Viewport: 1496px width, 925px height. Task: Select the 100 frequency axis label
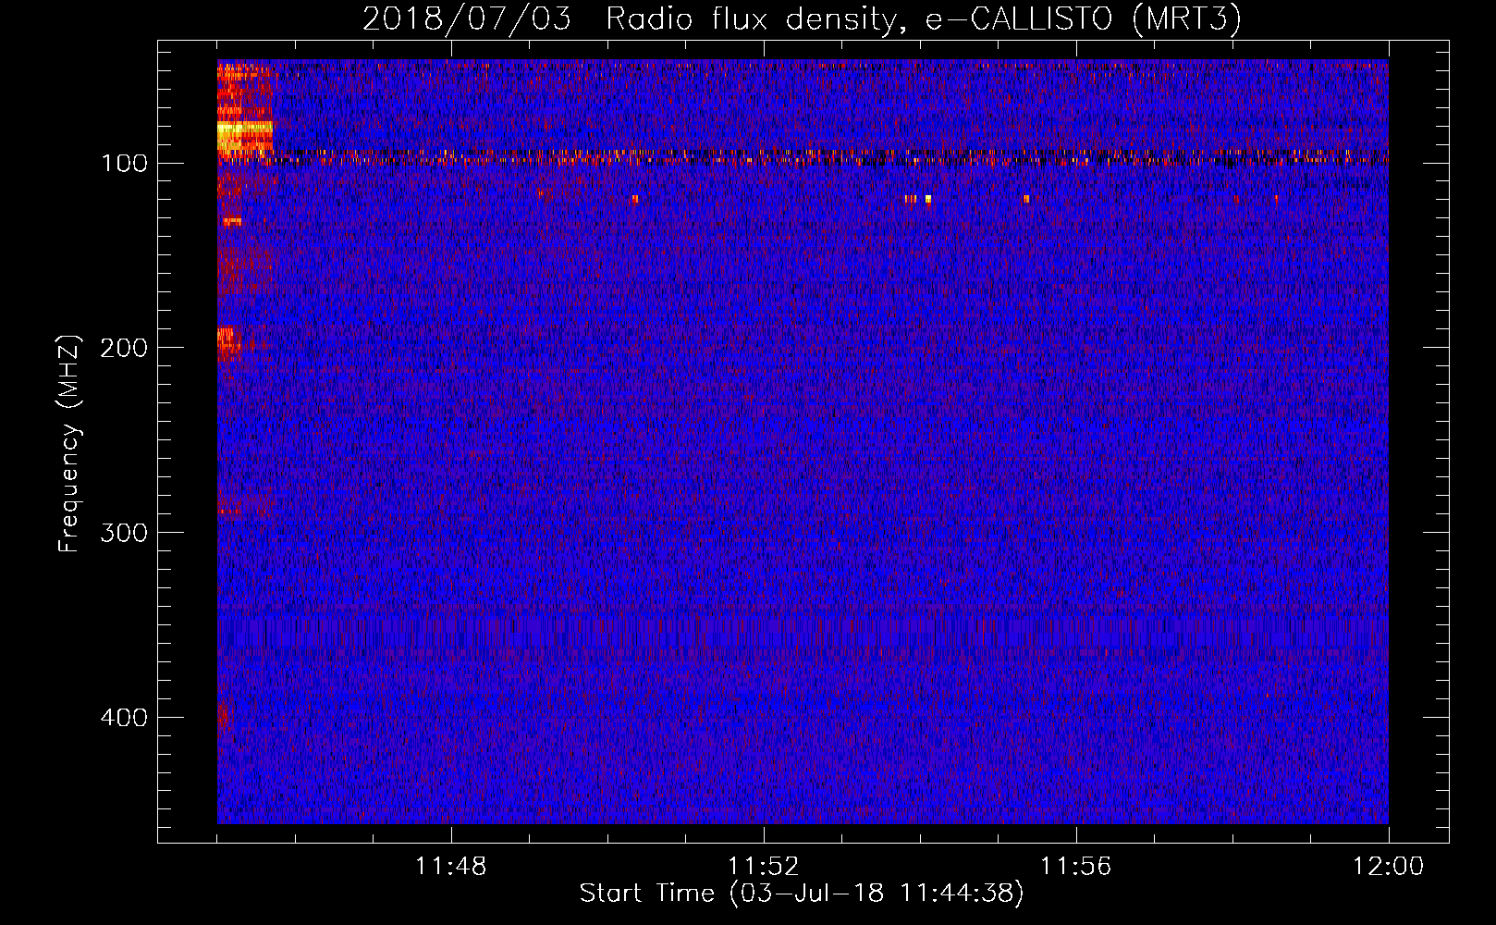click(x=123, y=164)
